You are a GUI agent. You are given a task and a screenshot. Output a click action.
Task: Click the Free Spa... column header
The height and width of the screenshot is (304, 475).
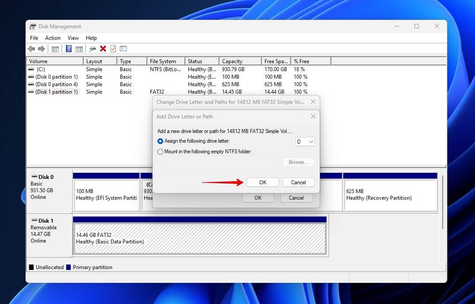(x=276, y=61)
